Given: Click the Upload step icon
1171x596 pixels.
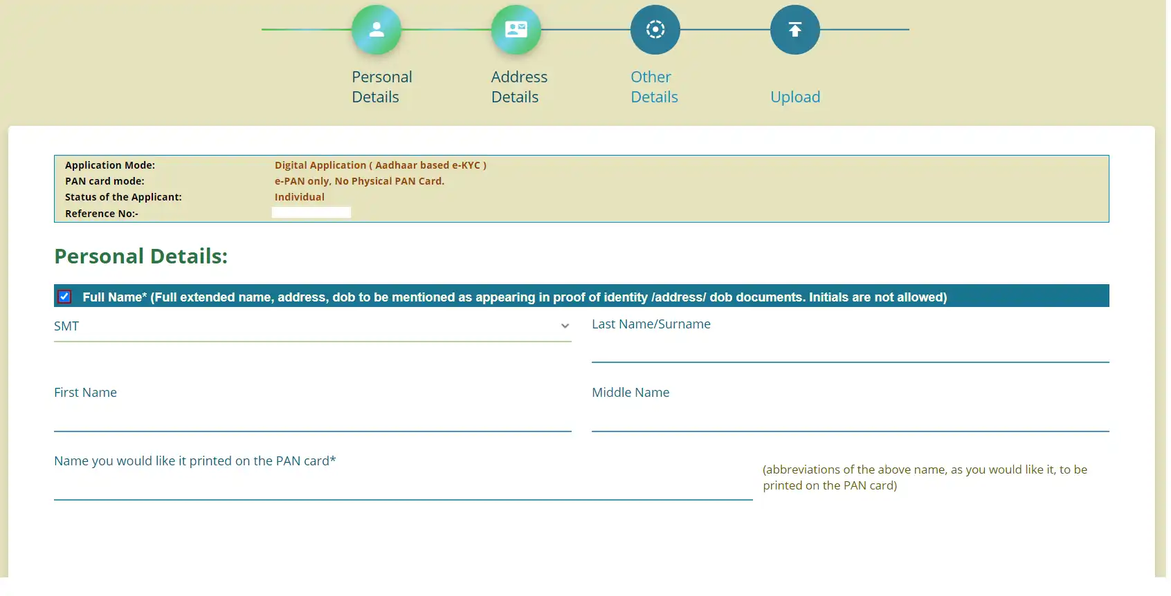Looking at the screenshot, I should pos(795,30).
